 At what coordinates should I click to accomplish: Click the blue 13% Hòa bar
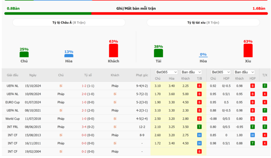(x=69, y=56)
